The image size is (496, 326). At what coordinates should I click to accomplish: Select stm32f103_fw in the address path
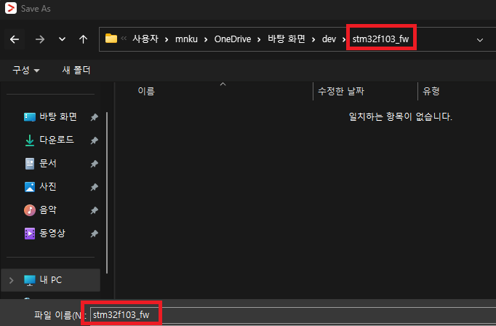tap(380, 39)
